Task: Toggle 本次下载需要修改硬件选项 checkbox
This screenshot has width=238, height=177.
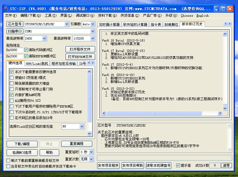Action: click(x=12, y=72)
